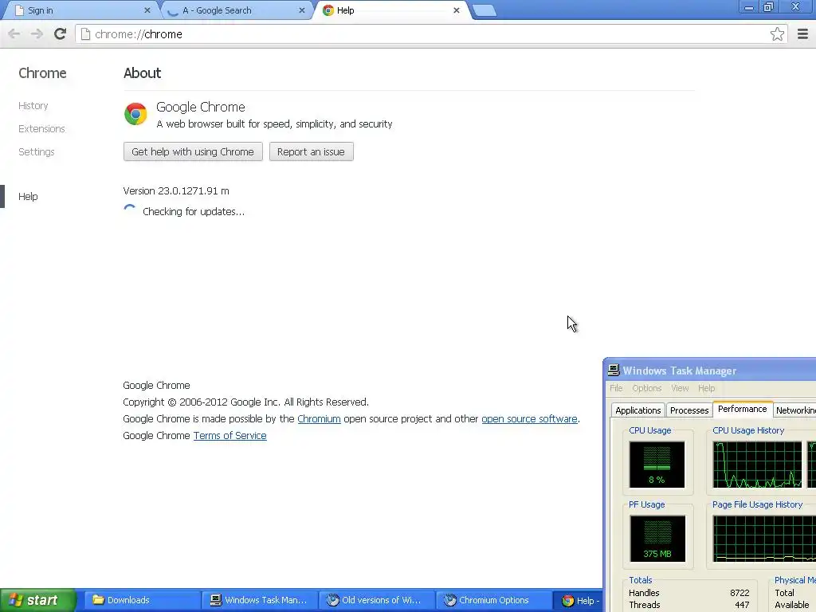Click the Google Chrome logo on About page
This screenshot has height=612, width=816.
135,114
